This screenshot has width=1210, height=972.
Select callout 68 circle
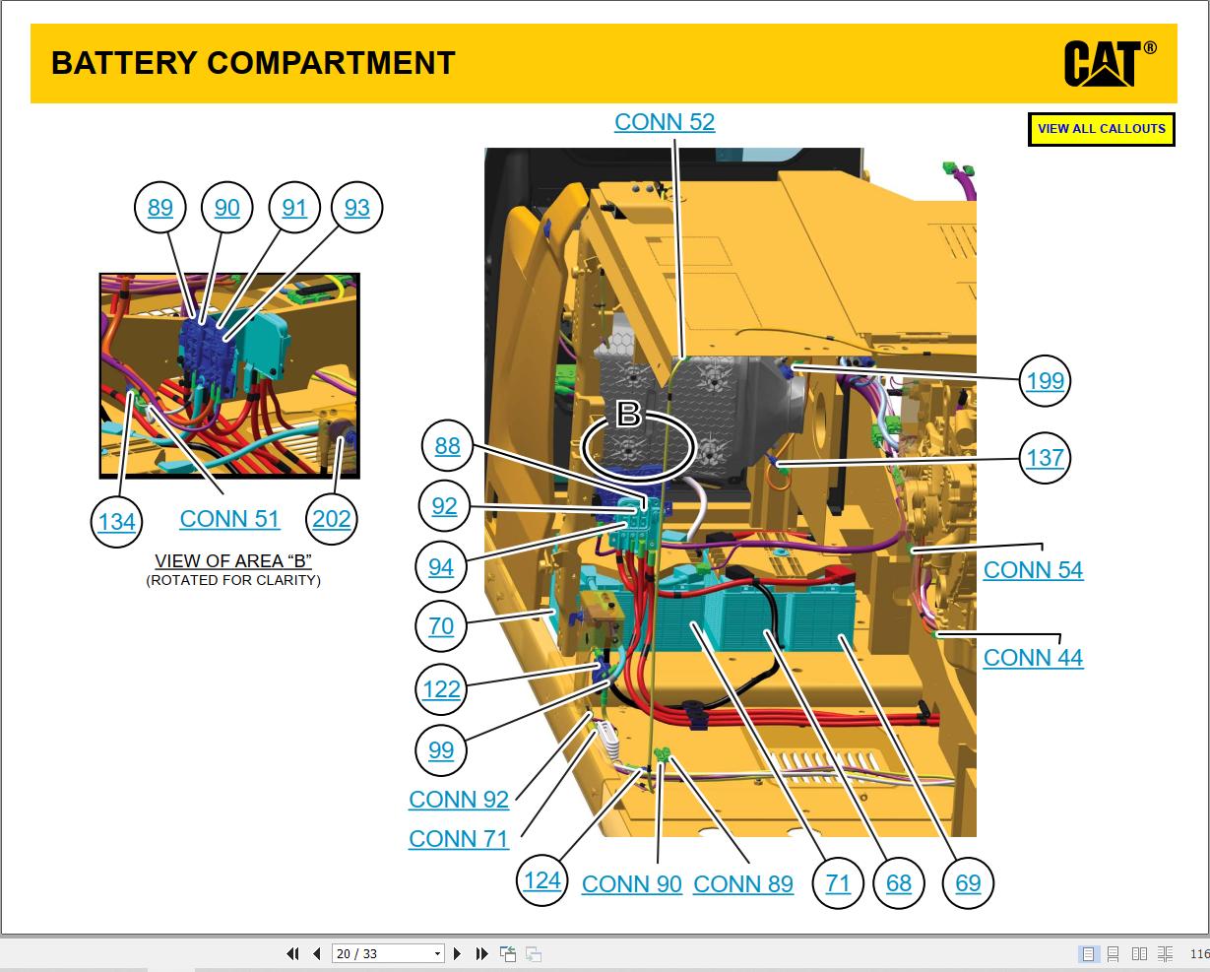coord(899,883)
